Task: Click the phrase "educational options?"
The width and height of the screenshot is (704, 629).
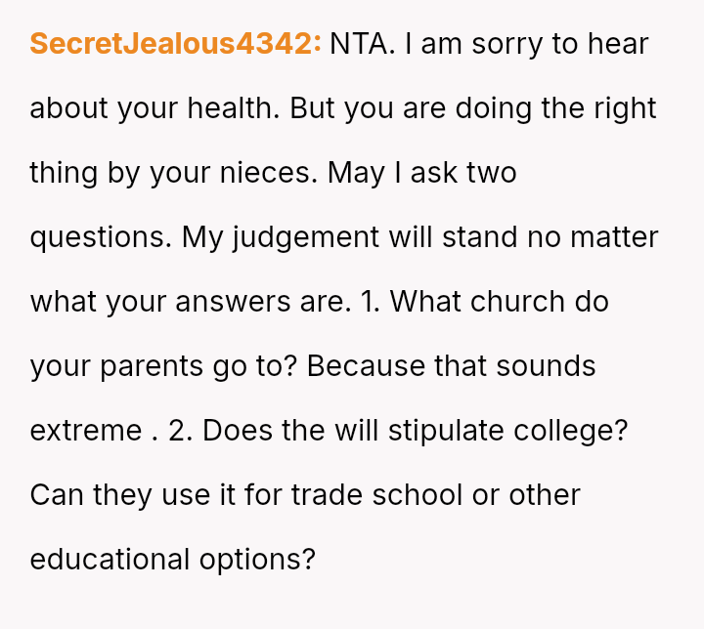Action: [172, 560]
